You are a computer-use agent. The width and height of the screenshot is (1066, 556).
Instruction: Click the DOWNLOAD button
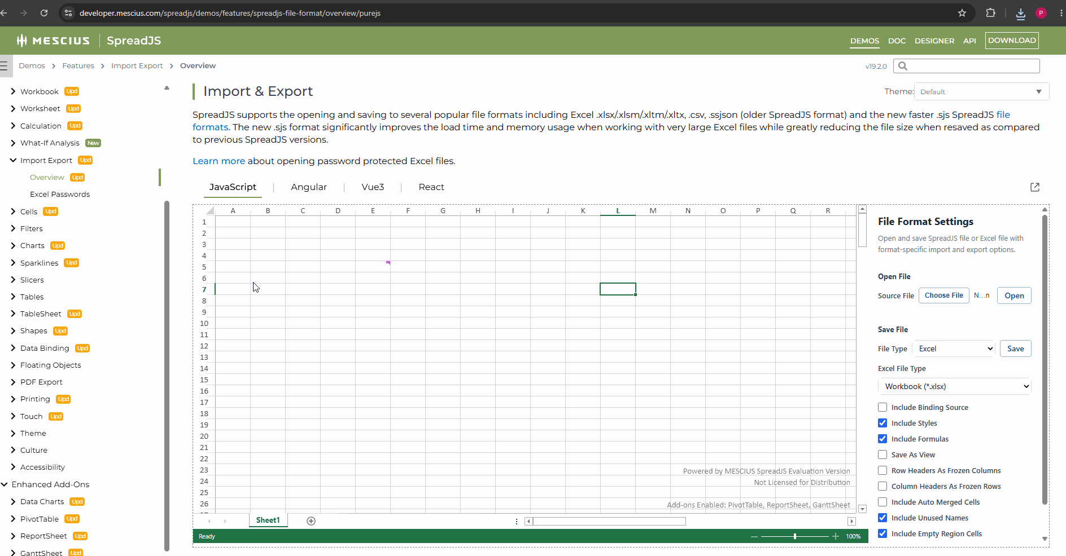click(x=1012, y=41)
